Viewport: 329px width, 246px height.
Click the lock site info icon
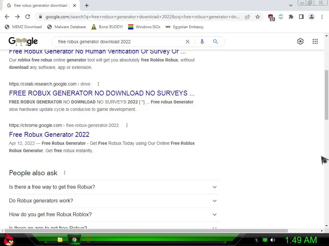coord(40,17)
